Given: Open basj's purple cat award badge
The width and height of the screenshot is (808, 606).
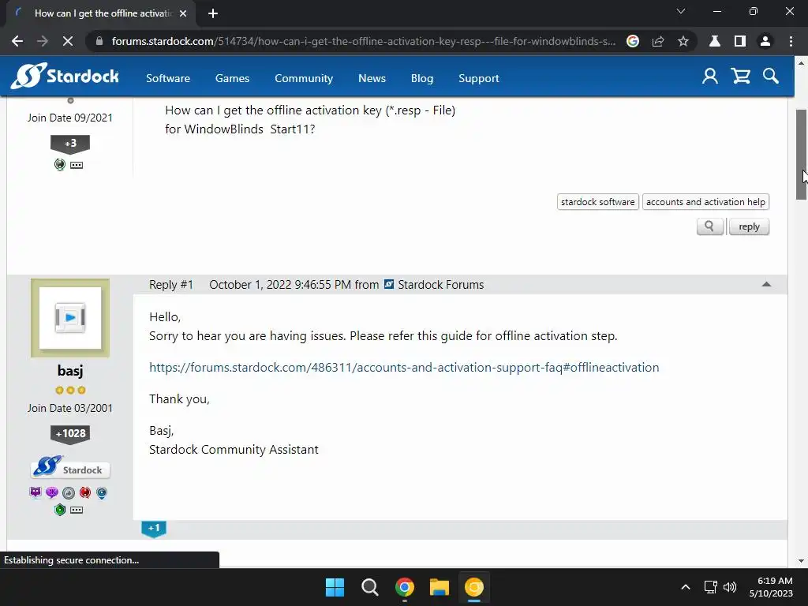Looking at the screenshot, I should 35,492.
